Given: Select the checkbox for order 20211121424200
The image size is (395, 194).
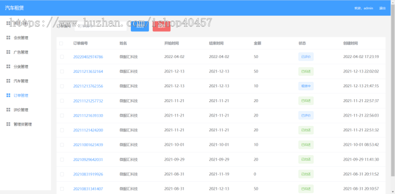Looking at the screenshot, I should (x=62, y=130).
